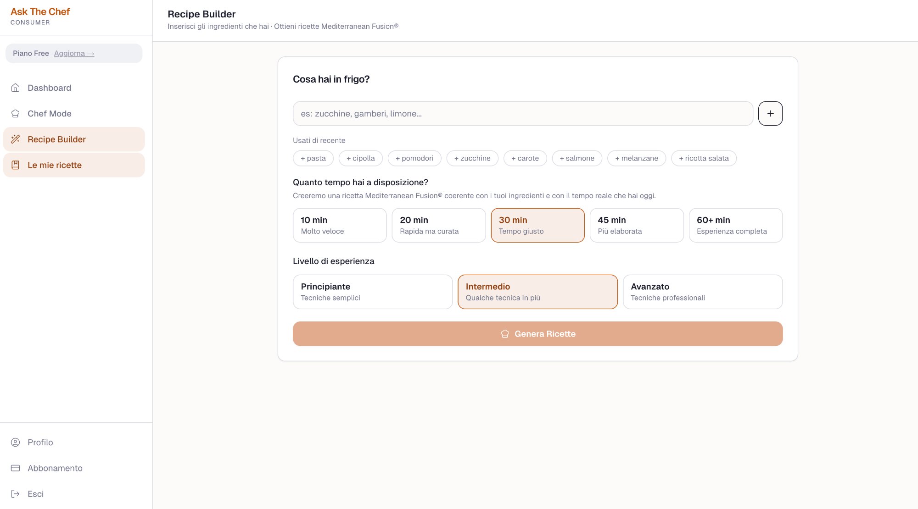Add pomodori from recent ingredients

coord(414,158)
